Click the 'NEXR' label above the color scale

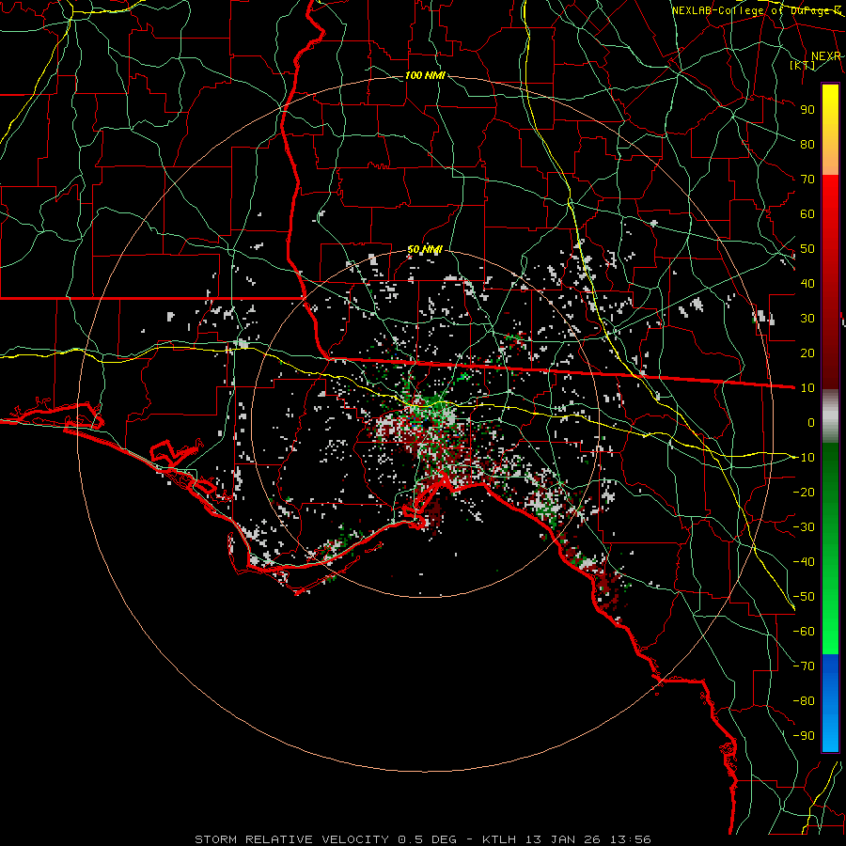[825, 56]
